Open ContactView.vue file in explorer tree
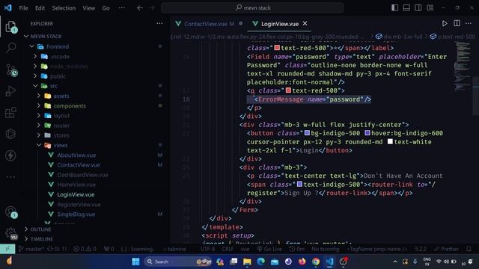This screenshot has width=479, height=269. tap(79, 164)
